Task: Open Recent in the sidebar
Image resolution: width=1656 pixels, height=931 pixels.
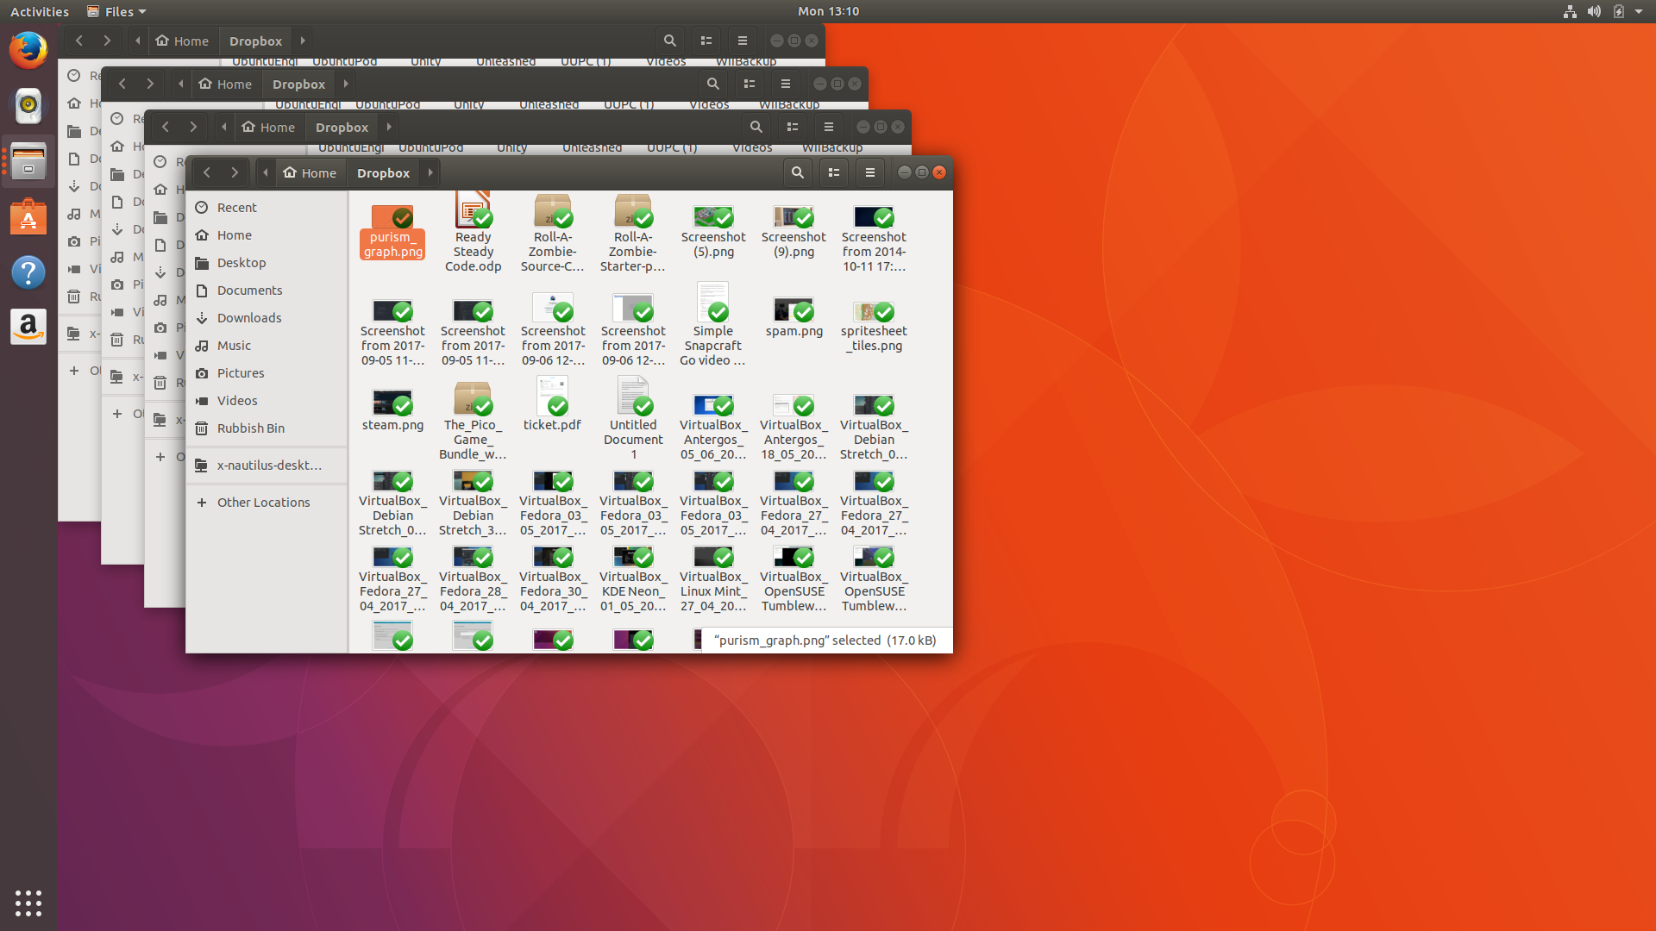Action: (x=236, y=208)
